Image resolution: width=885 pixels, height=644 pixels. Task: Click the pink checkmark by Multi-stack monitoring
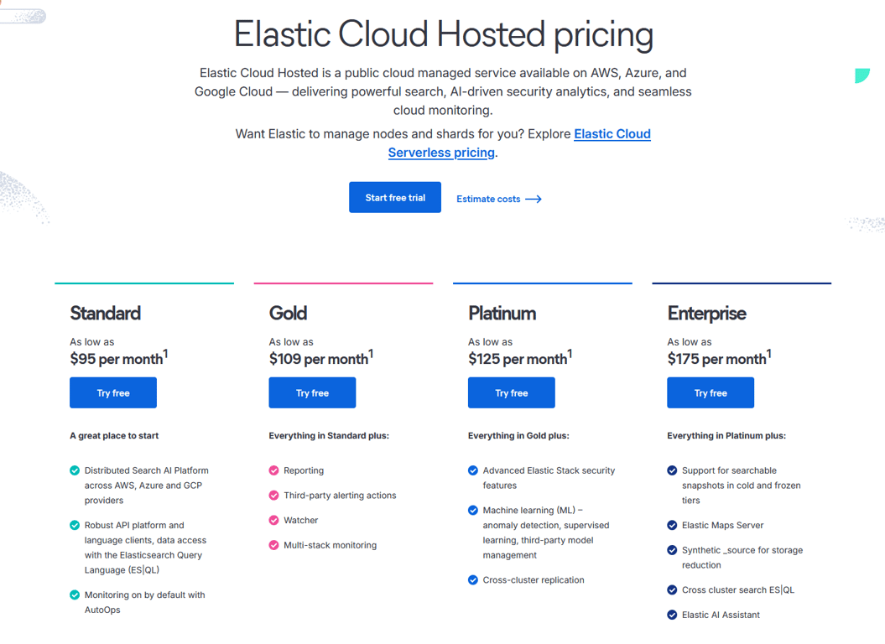[273, 546]
